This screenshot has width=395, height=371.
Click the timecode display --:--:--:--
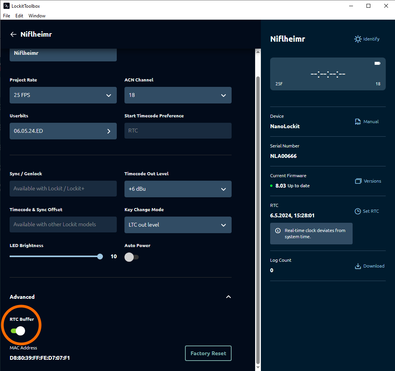328,74
